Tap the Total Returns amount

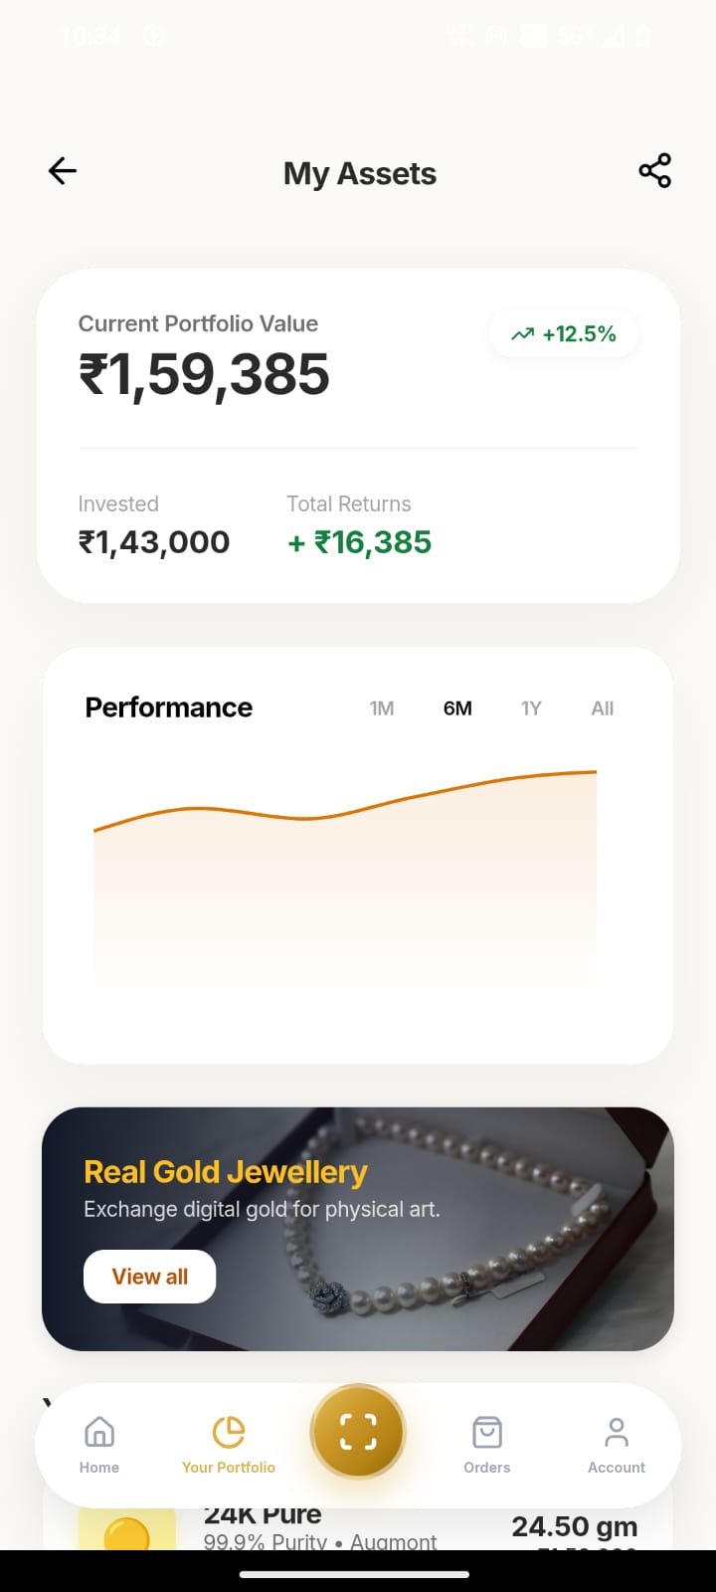coord(360,542)
